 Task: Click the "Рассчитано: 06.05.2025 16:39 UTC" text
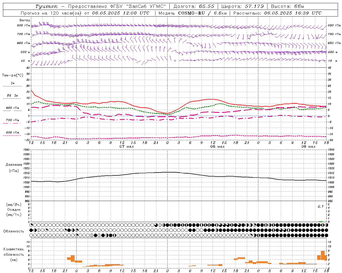277,13
